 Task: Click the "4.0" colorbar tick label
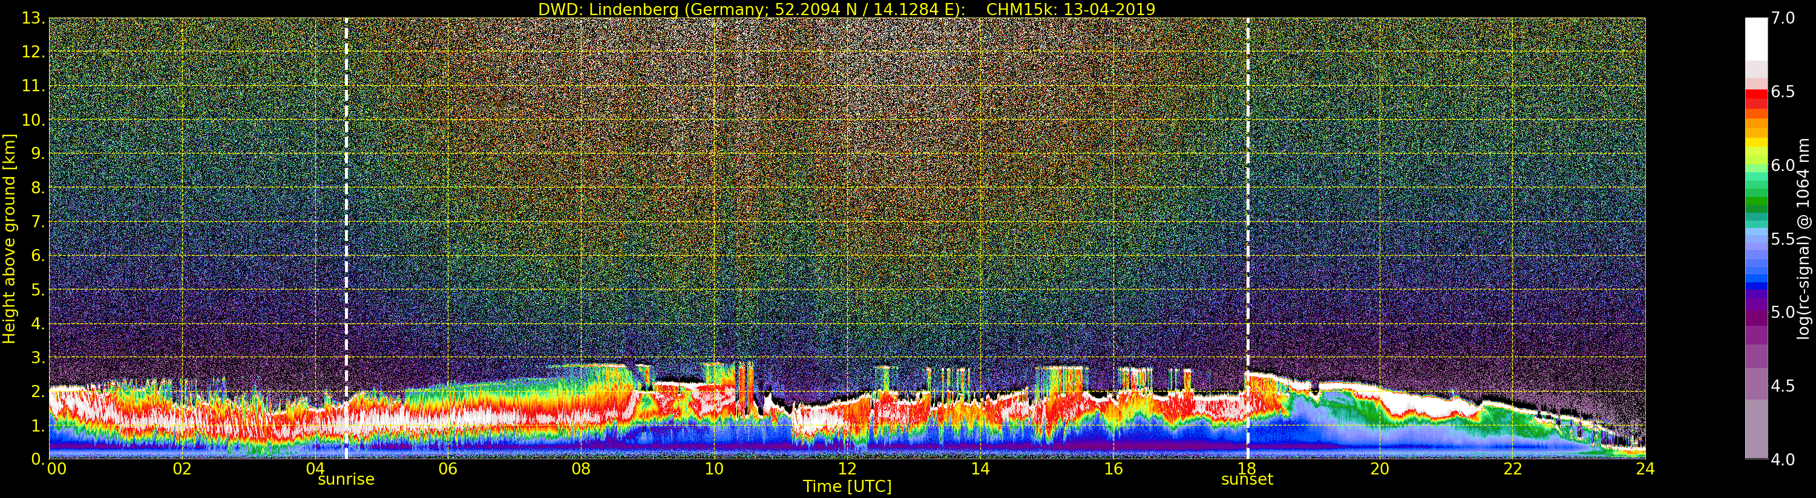pos(1783,459)
